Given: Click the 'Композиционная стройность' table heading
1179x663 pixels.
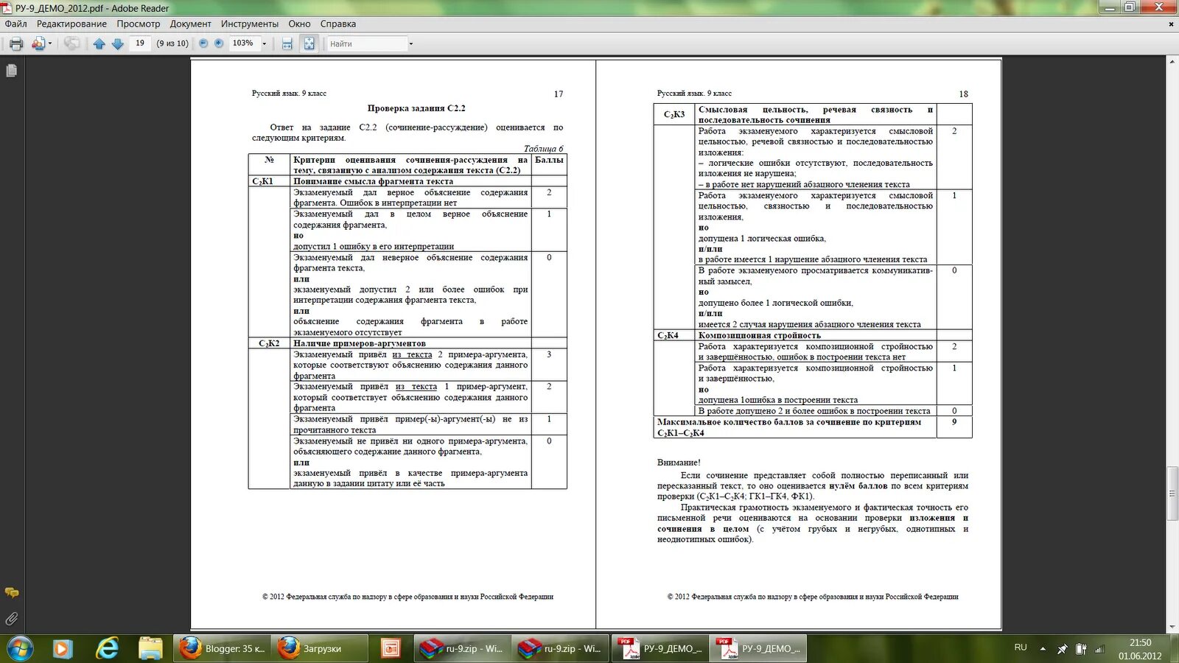Looking at the screenshot, I should (x=759, y=335).
